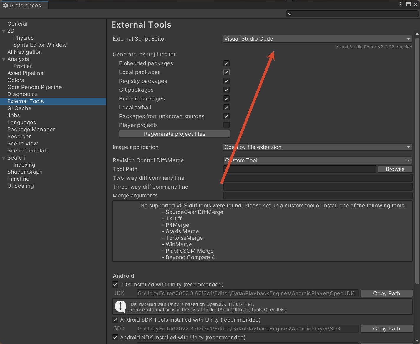Select General preferences section
Viewport: 420px width, 344px height.
click(x=17, y=24)
